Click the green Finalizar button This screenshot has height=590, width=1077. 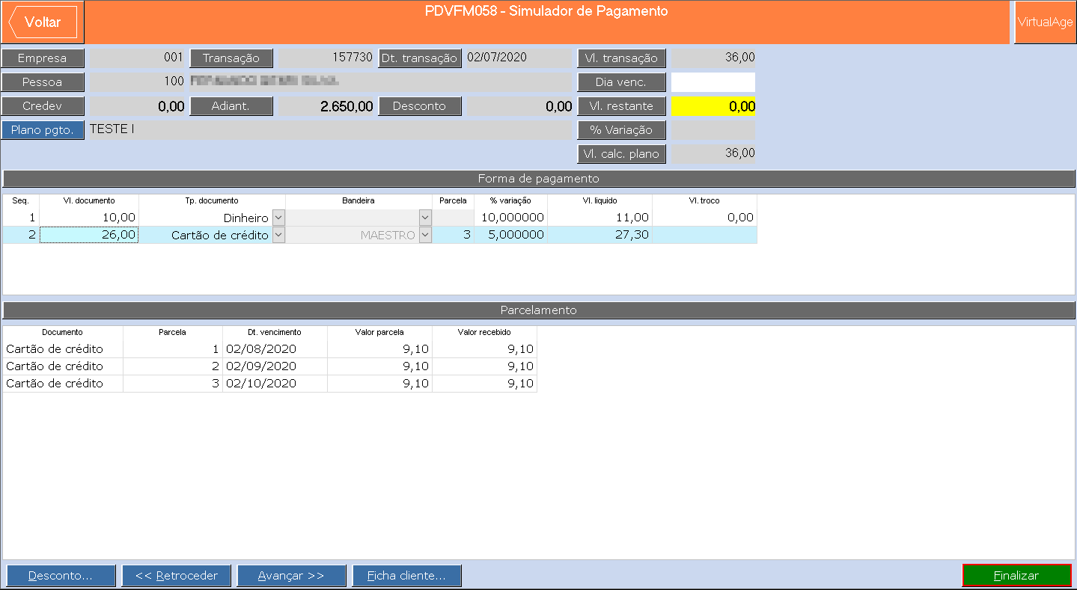pos(1016,576)
